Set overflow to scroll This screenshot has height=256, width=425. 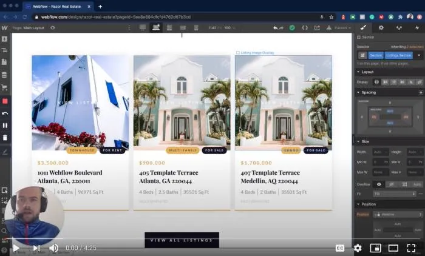[404, 184]
